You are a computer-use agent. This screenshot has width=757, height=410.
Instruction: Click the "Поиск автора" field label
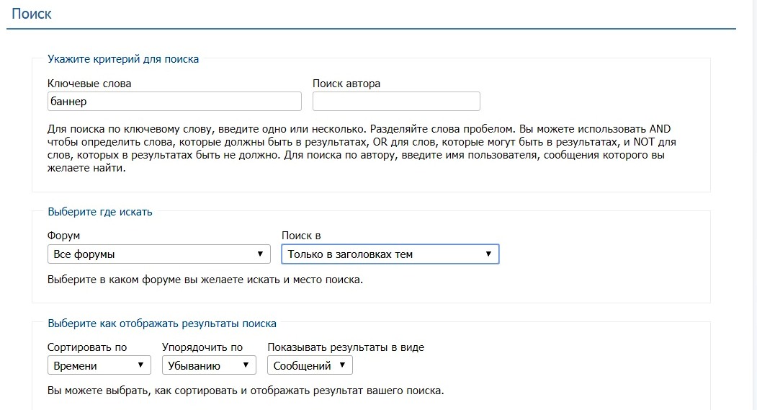point(346,84)
